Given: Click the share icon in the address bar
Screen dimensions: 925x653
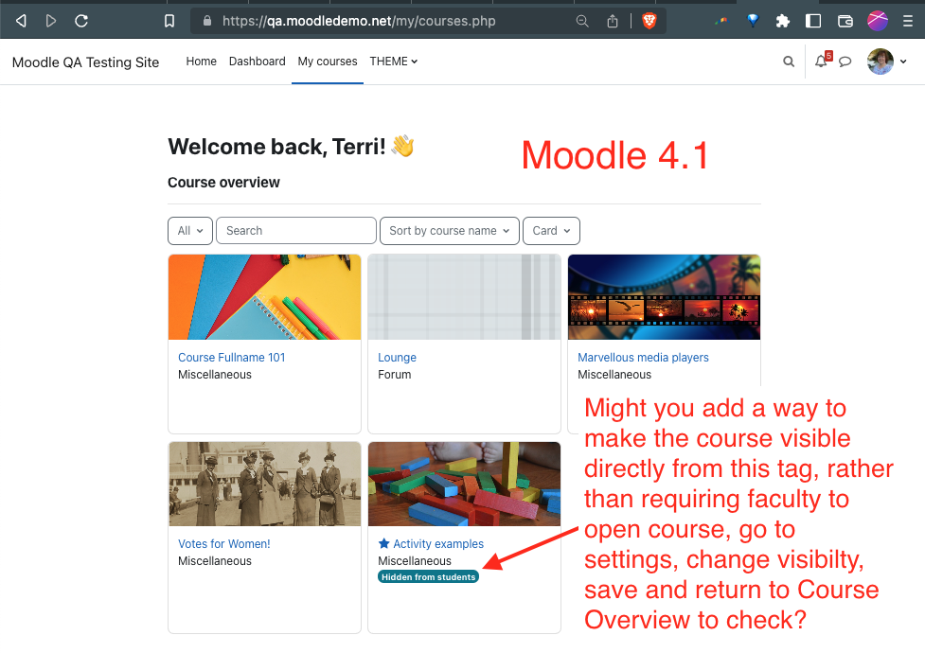Looking at the screenshot, I should pyautogui.click(x=613, y=21).
